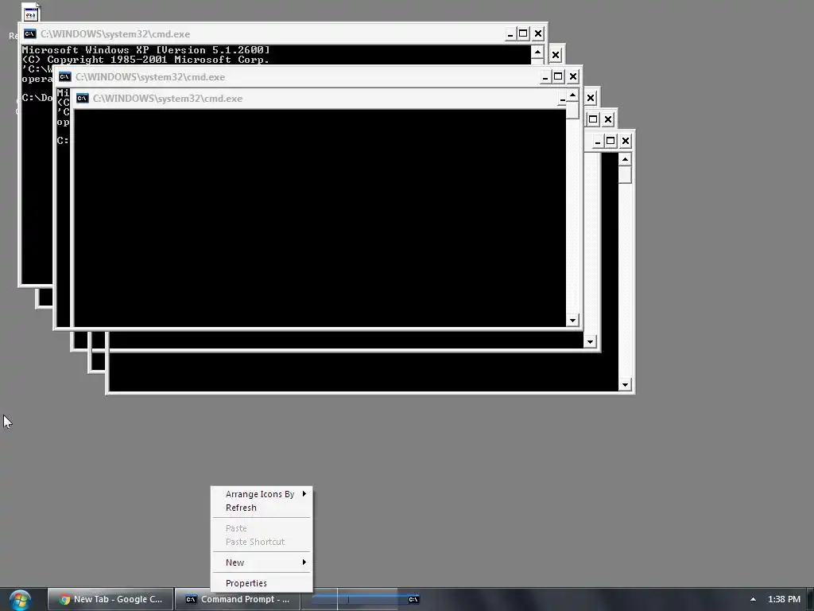This screenshot has height=611, width=814.
Task: Open the 1:38 PM clock
Action: pyautogui.click(x=784, y=599)
